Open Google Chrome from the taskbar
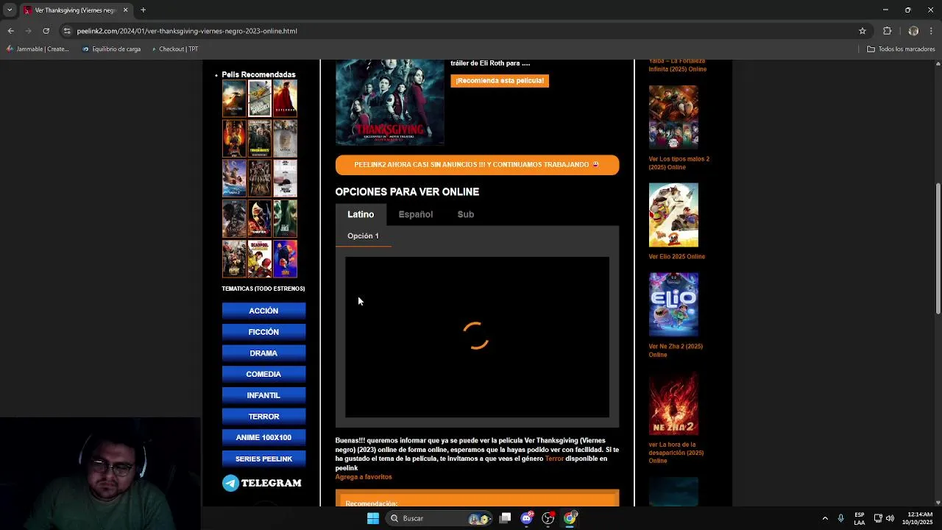This screenshot has width=942, height=530. click(x=570, y=518)
